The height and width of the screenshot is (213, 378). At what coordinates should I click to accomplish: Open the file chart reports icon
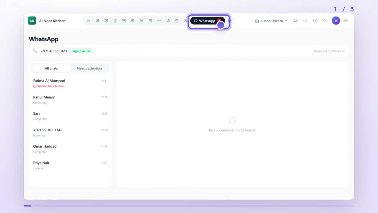168,21
